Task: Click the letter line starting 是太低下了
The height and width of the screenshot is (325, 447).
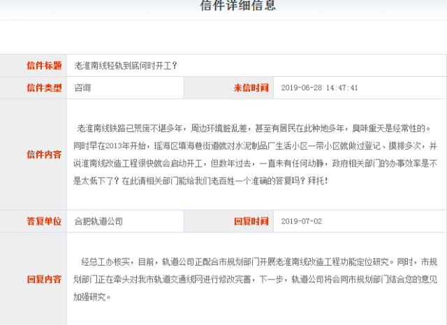Action: (201, 181)
